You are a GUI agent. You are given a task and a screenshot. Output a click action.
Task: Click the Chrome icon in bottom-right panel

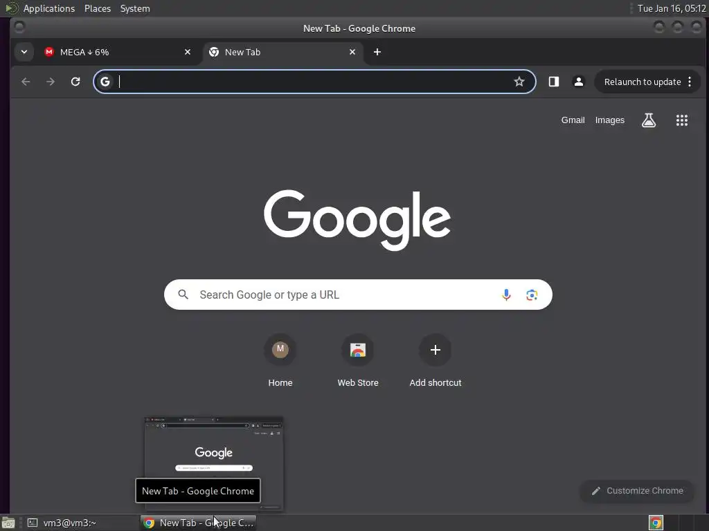click(656, 523)
